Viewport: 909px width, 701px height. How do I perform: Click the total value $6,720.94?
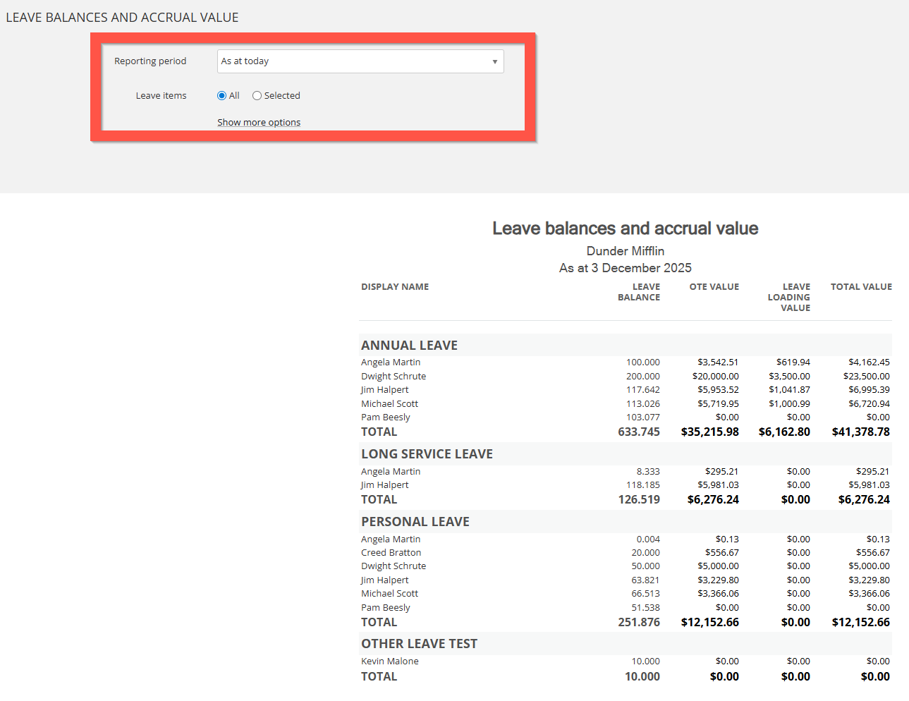click(869, 404)
